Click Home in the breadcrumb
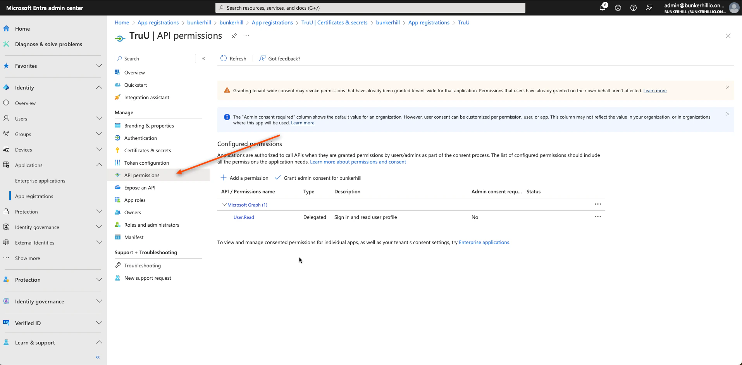Screen dimensions: 742x365 click(122, 22)
